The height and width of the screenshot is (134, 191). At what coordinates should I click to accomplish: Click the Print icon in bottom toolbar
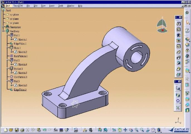click(22, 130)
